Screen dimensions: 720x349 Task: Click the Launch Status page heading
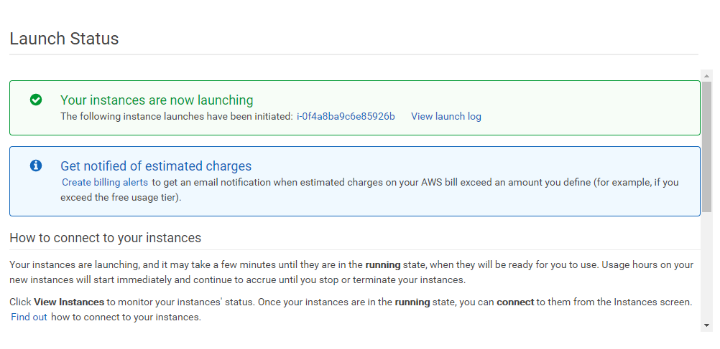pos(64,39)
